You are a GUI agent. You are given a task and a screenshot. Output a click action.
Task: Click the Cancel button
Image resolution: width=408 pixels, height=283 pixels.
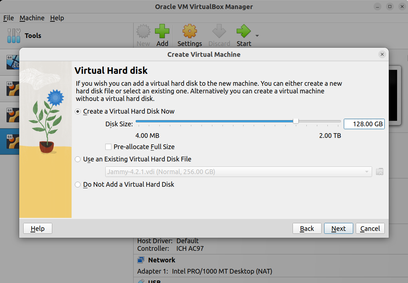click(x=370, y=228)
